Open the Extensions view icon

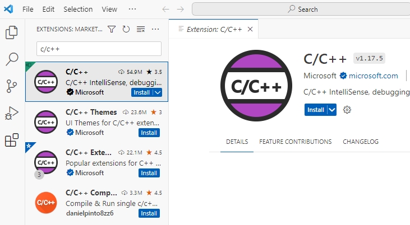click(x=12, y=140)
